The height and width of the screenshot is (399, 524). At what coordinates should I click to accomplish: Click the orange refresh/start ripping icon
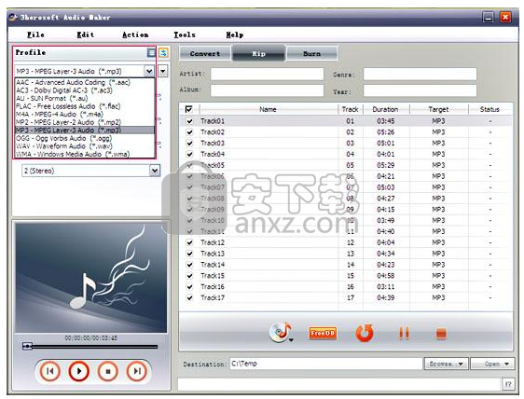[365, 333]
